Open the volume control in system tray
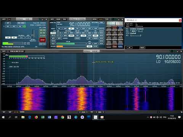This screenshot has height=137, width=183. tap(161, 117)
